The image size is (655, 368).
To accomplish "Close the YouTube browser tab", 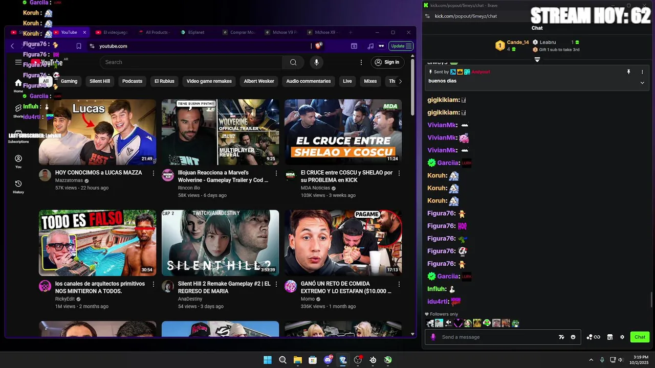I will [x=84, y=32].
